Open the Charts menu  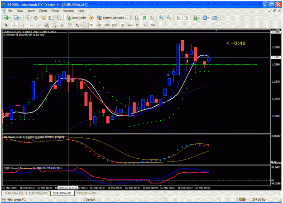[43, 11]
